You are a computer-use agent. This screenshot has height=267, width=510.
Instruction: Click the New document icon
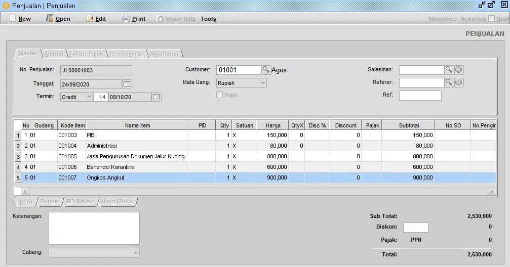[13, 19]
